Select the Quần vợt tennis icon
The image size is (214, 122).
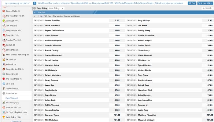[4, 21]
